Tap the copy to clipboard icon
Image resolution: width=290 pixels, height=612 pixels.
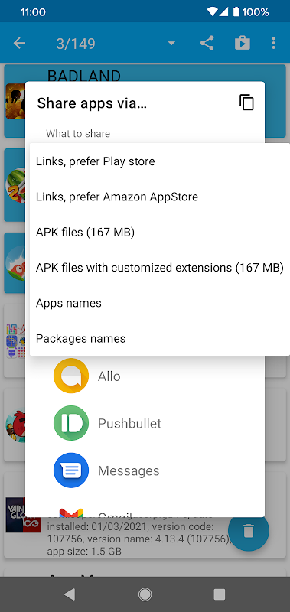pos(246,103)
